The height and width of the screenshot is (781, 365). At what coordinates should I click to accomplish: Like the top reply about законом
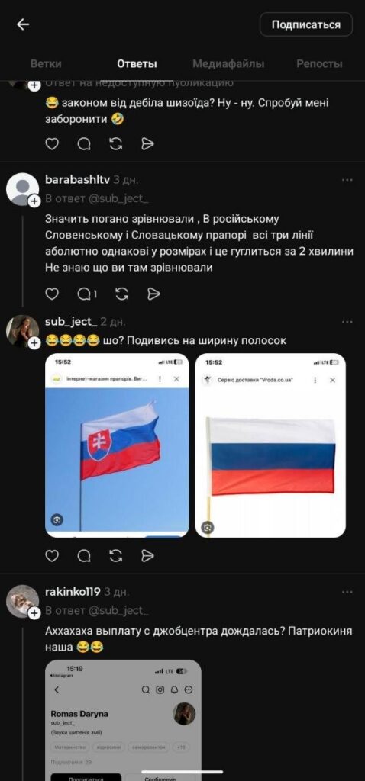click(52, 144)
